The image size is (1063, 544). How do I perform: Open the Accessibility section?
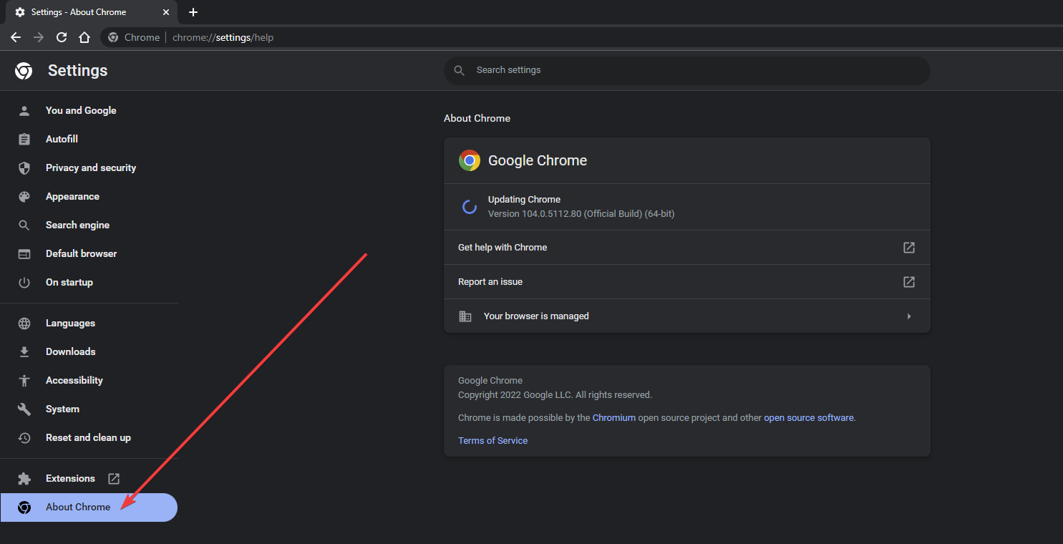click(x=74, y=380)
